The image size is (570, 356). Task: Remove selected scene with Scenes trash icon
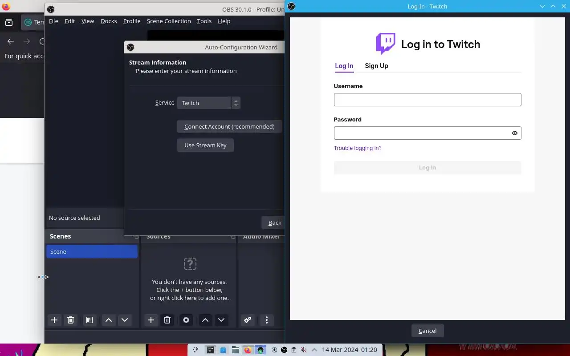click(x=70, y=320)
